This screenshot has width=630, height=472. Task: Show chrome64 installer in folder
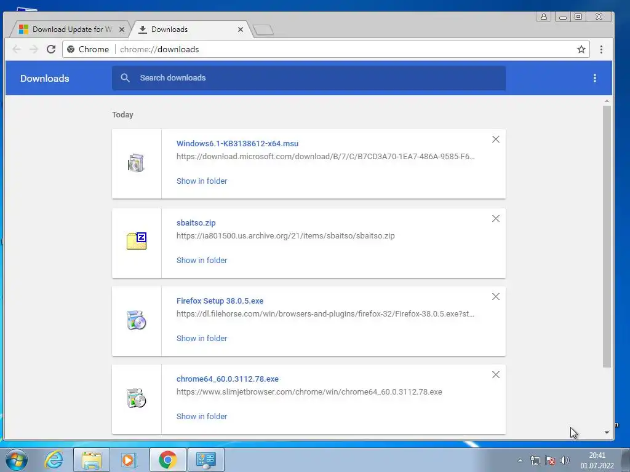click(x=202, y=416)
